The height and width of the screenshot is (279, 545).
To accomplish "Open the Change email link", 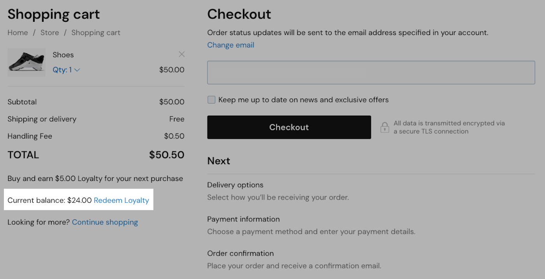I will [230, 45].
